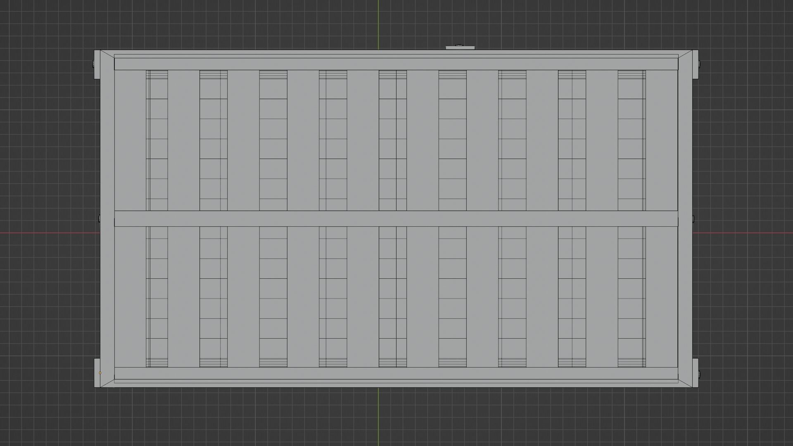Click the horizontal middle crossbar

(396, 218)
